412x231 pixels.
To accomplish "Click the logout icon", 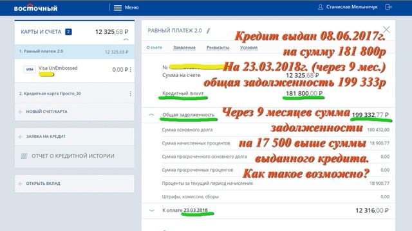I will click(388, 7).
